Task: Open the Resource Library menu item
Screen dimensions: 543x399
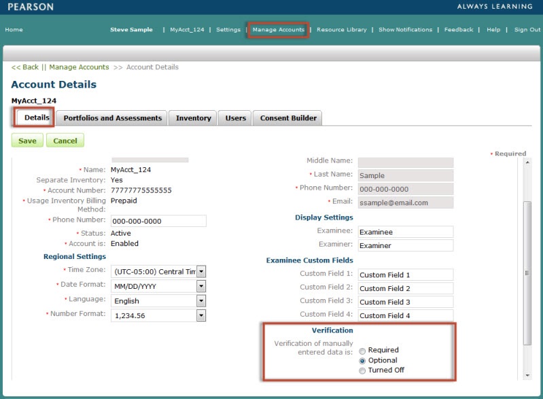Action: (x=341, y=30)
